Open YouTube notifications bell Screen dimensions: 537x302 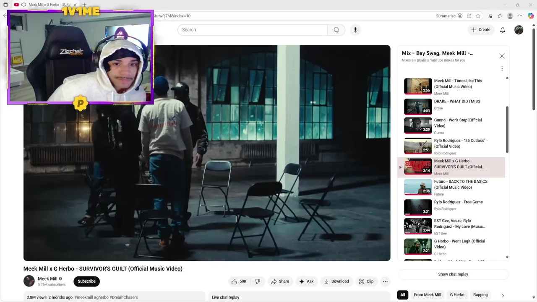pyautogui.click(x=503, y=30)
